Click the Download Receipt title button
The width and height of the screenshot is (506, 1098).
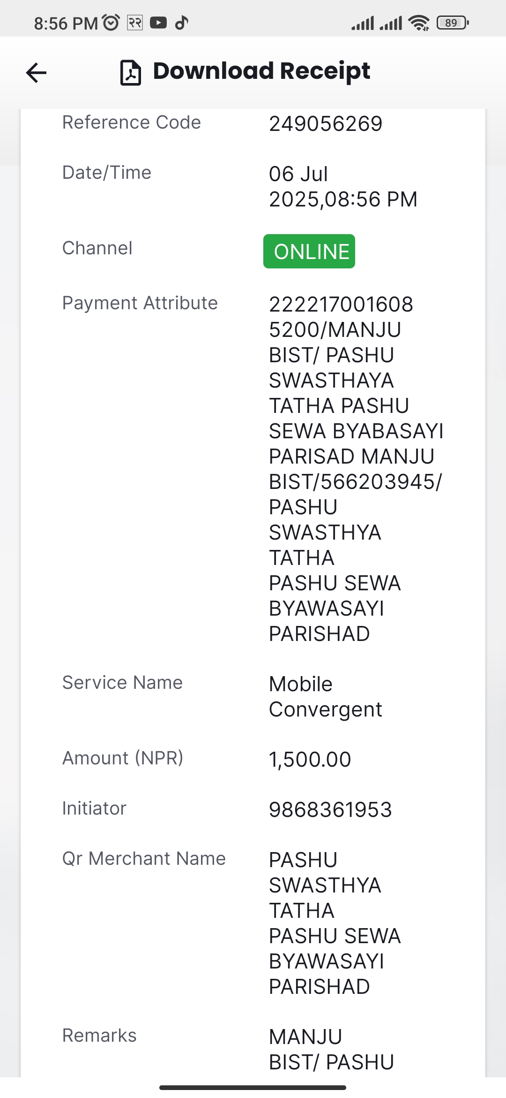coord(261,71)
